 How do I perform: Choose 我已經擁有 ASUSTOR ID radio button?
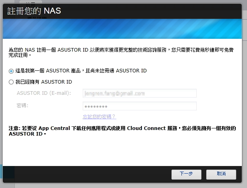pyautogui.click(x=11, y=82)
